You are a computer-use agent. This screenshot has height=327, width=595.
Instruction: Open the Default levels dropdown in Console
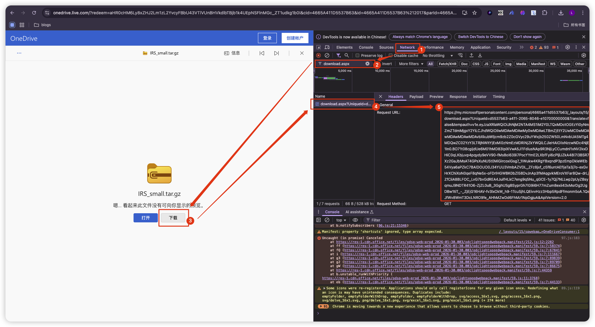pos(517,220)
